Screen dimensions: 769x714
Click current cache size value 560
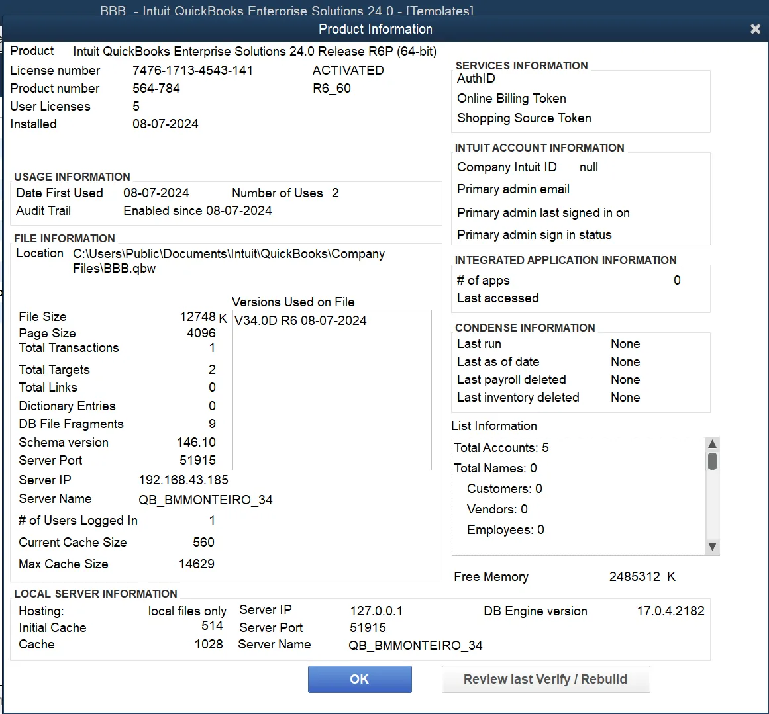click(x=203, y=543)
